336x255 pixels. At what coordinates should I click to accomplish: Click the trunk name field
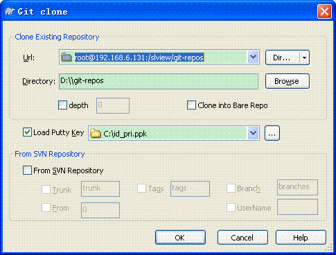(x=100, y=188)
